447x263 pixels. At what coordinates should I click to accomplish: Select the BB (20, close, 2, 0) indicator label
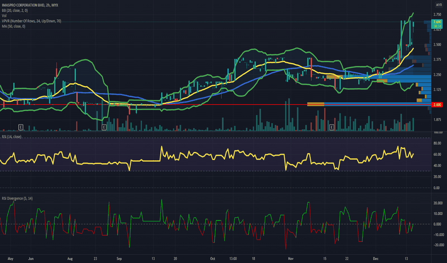15,11
